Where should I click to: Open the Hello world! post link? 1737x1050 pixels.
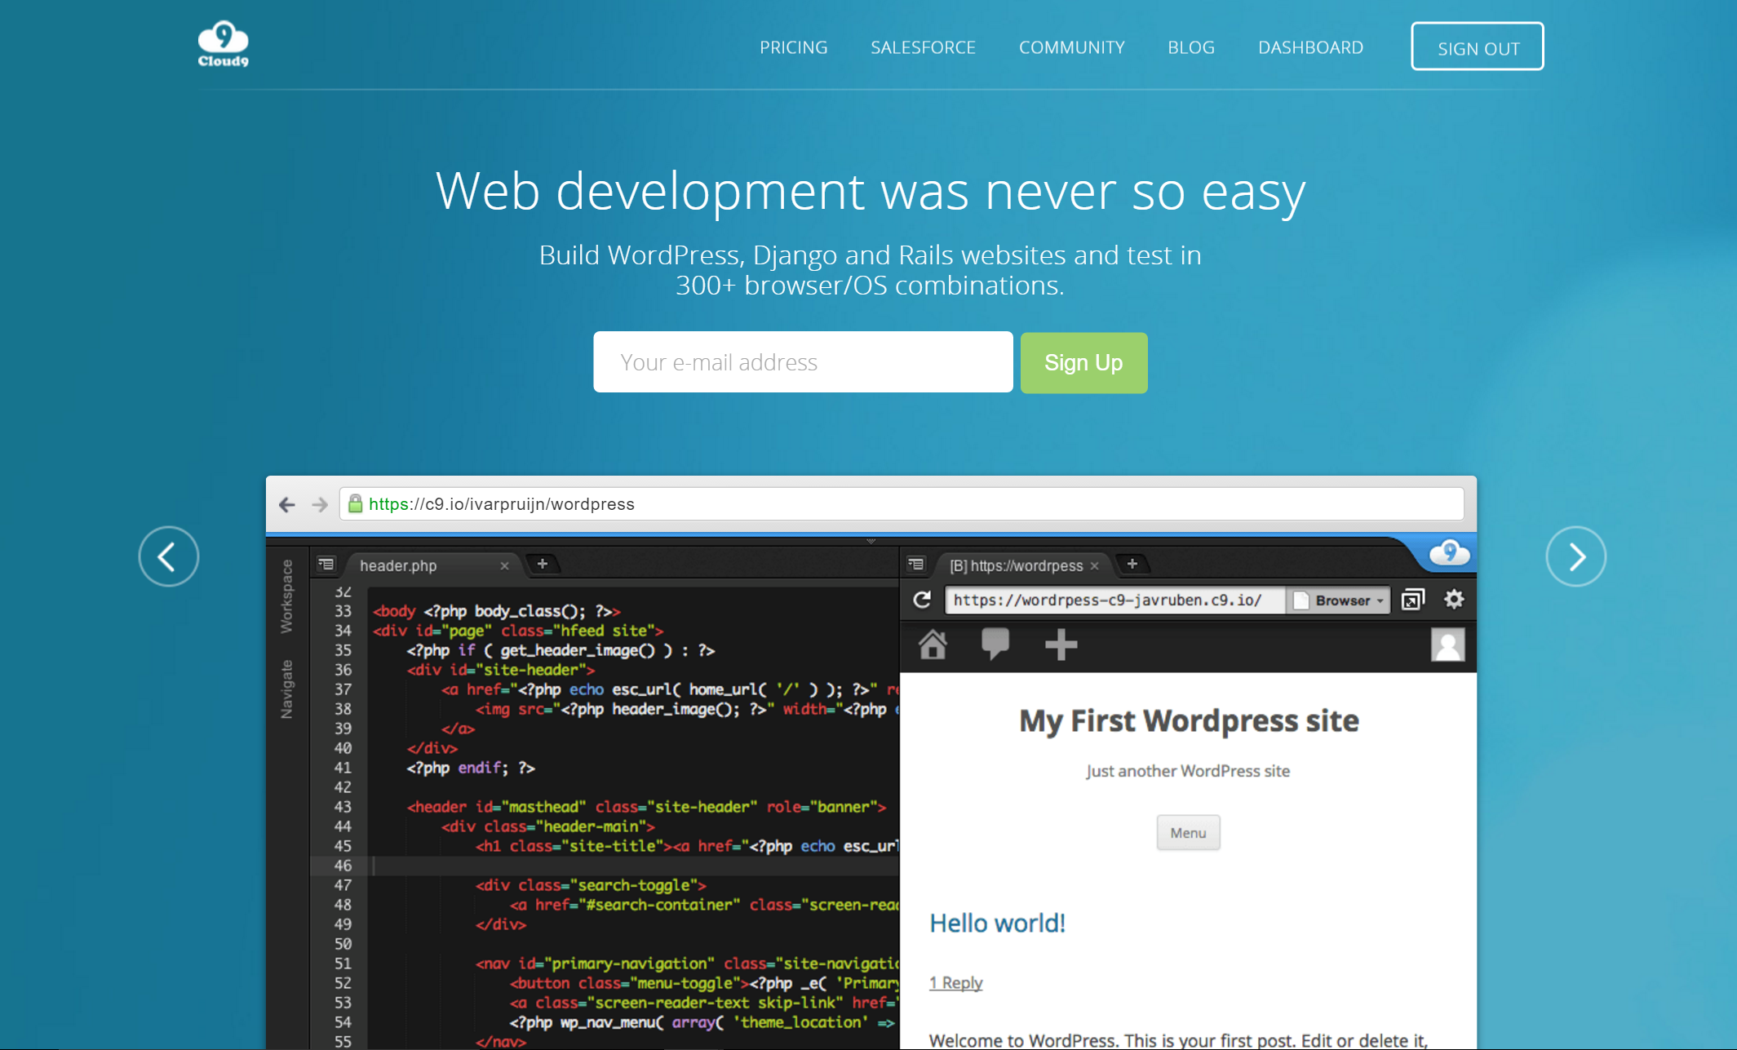997,923
